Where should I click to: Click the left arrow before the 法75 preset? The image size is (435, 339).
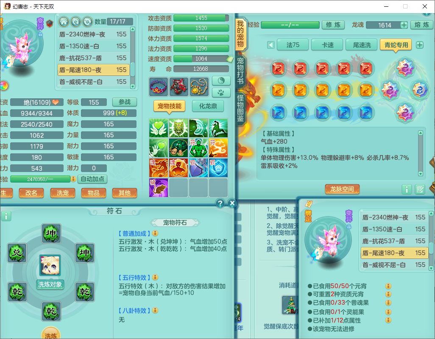pos(271,45)
